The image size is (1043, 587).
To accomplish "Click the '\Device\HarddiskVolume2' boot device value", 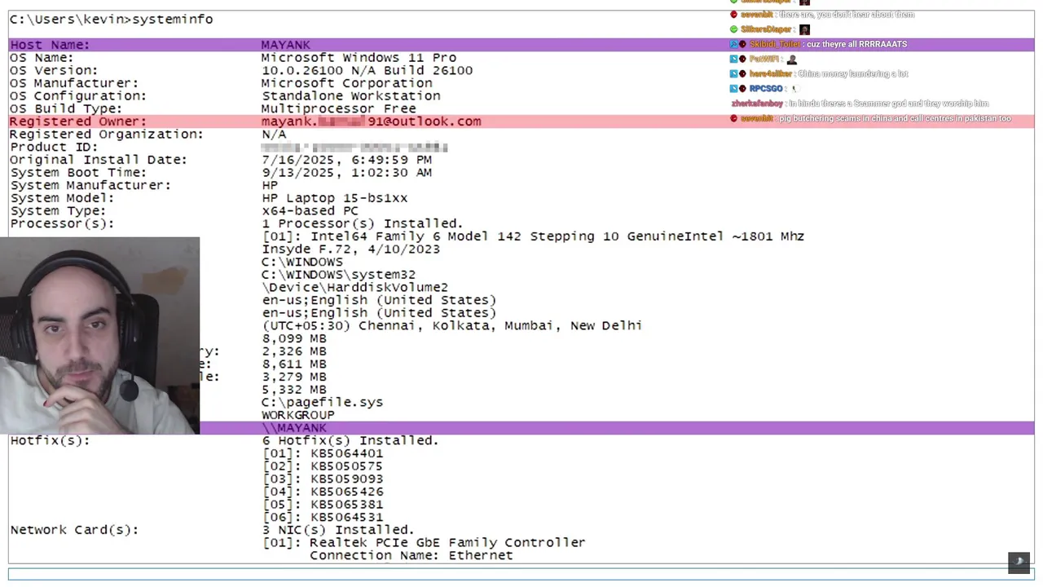I will pyautogui.click(x=354, y=287).
